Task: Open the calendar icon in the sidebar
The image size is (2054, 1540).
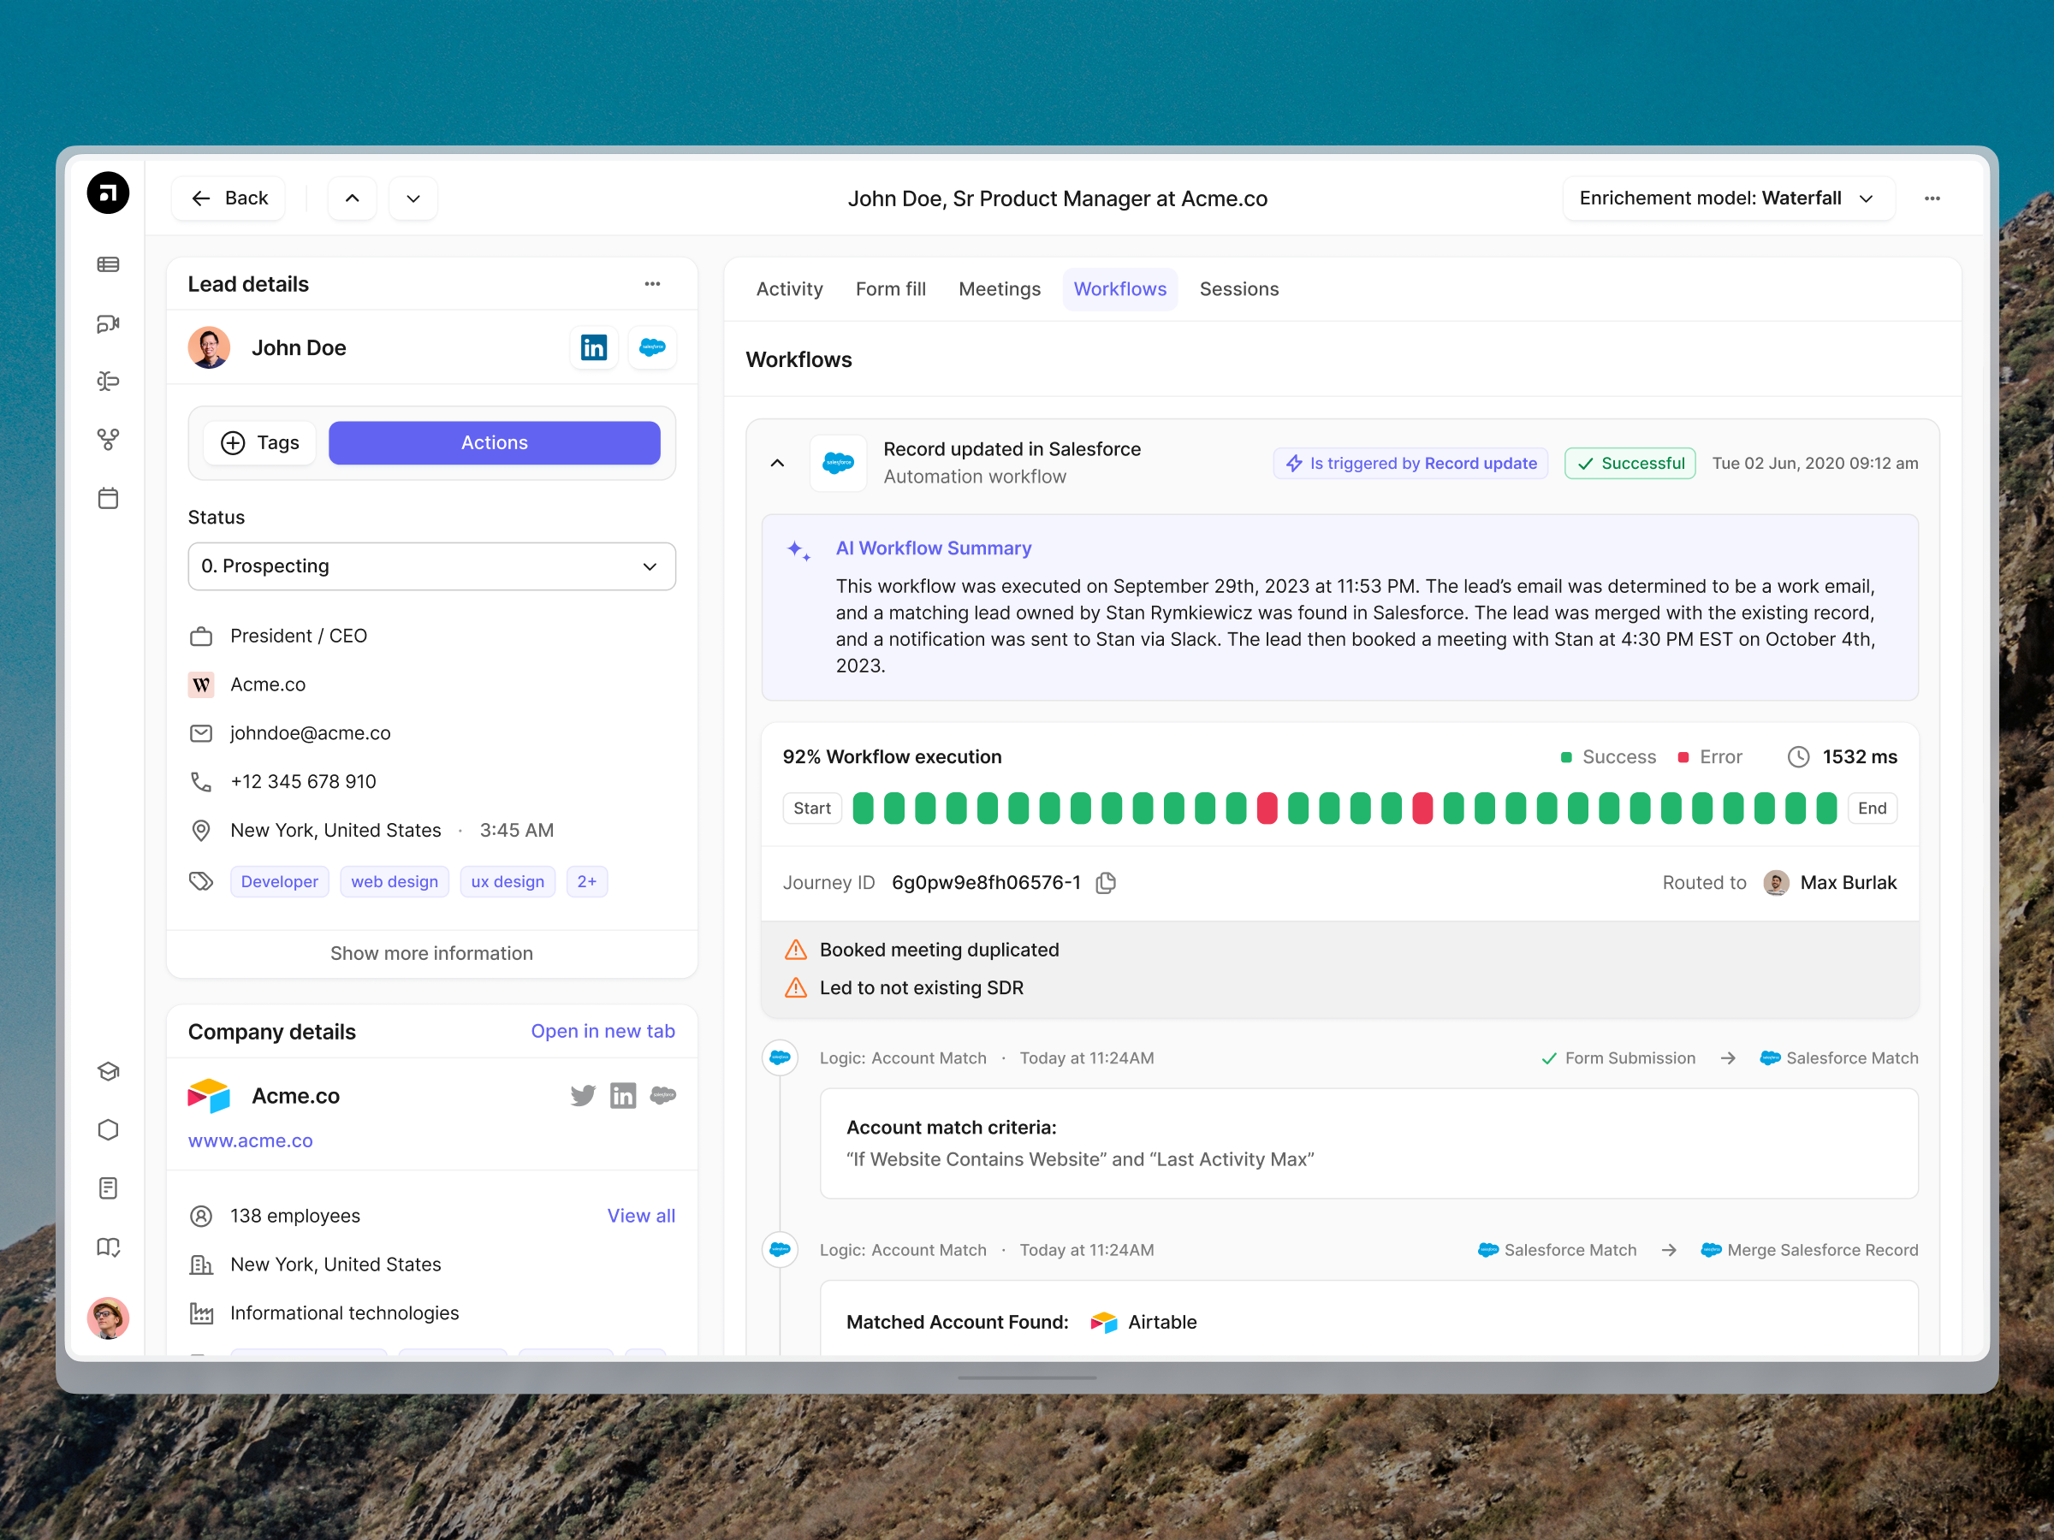Action: tap(109, 498)
